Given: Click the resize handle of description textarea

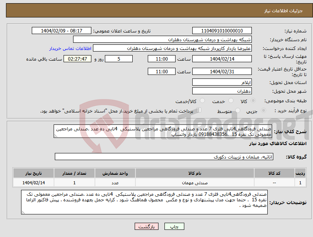Looking at the screenshot, I should 56,136.
